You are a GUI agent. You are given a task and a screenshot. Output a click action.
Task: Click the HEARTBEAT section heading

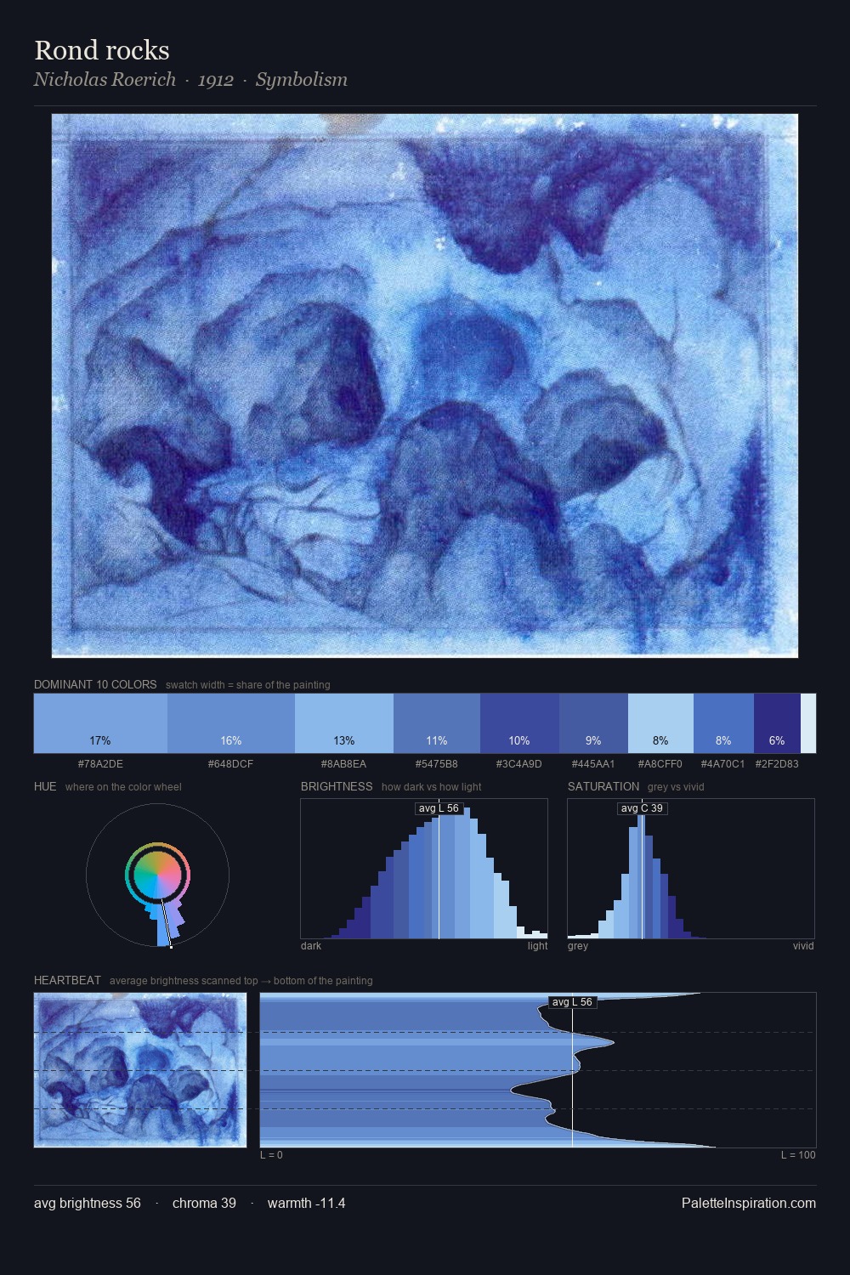[67, 980]
